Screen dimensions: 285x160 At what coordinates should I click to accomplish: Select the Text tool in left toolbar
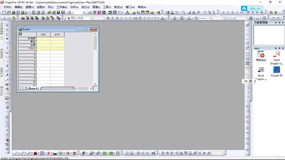(x=7, y=66)
